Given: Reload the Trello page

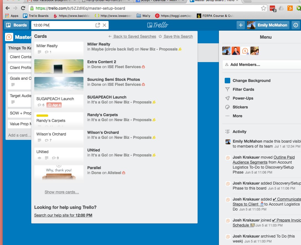Looking at the screenshot, I should [23, 8].
